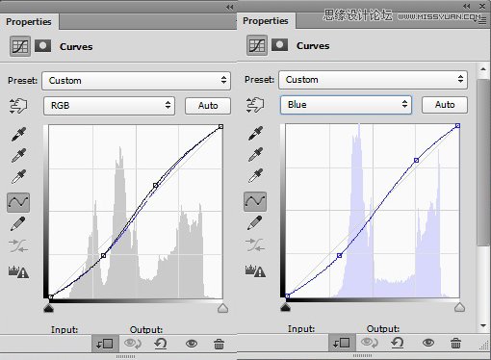Activate edit points curve tool, left panel

click(x=18, y=202)
